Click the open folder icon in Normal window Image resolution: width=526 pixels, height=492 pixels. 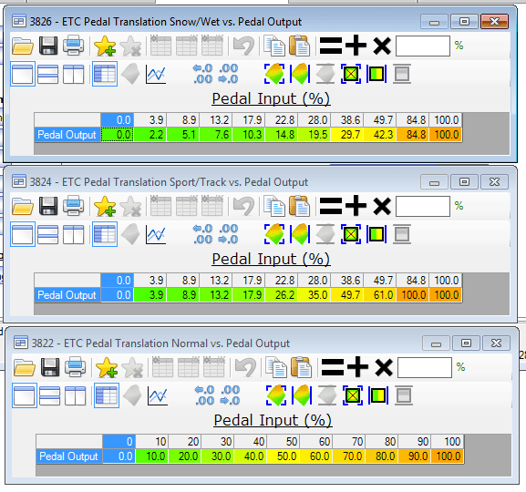click(x=25, y=367)
